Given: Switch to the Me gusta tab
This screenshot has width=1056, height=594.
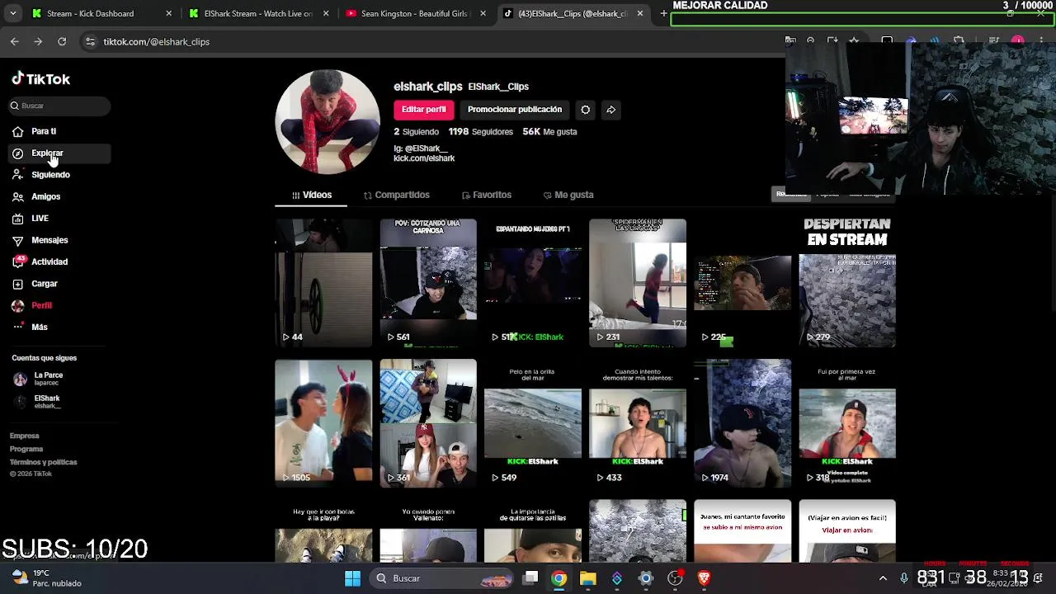Looking at the screenshot, I should click(568, 195).
